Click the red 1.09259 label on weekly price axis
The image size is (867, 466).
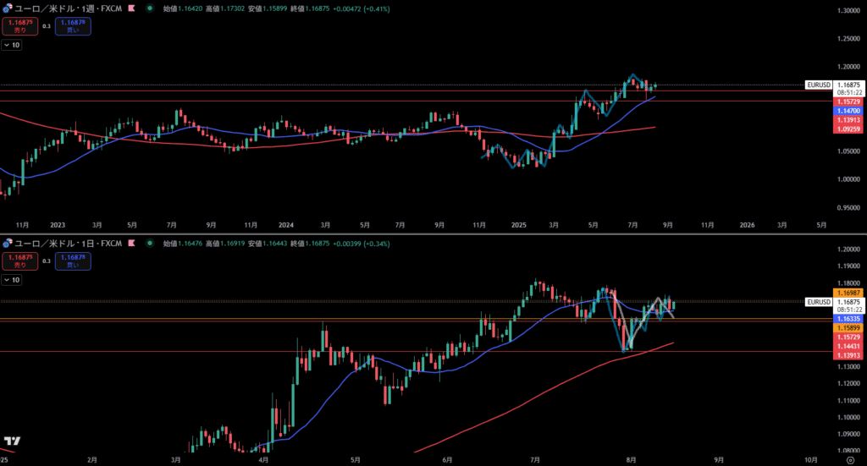click(x=848, y=129)
